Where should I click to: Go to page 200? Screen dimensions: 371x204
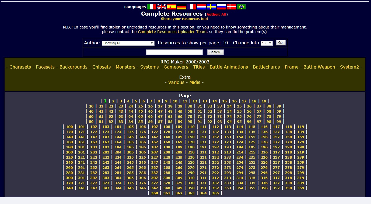coord(69,152)
